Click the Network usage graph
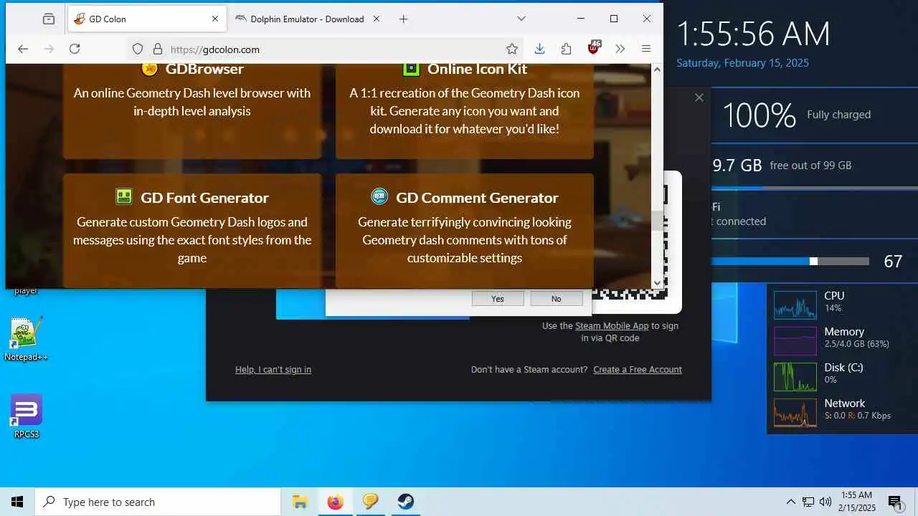Screen dimensions: 918x516 click(x=795, y=413)
